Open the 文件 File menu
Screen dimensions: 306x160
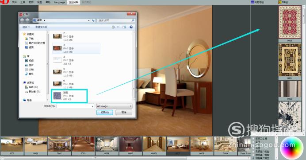tap(14, 2)
